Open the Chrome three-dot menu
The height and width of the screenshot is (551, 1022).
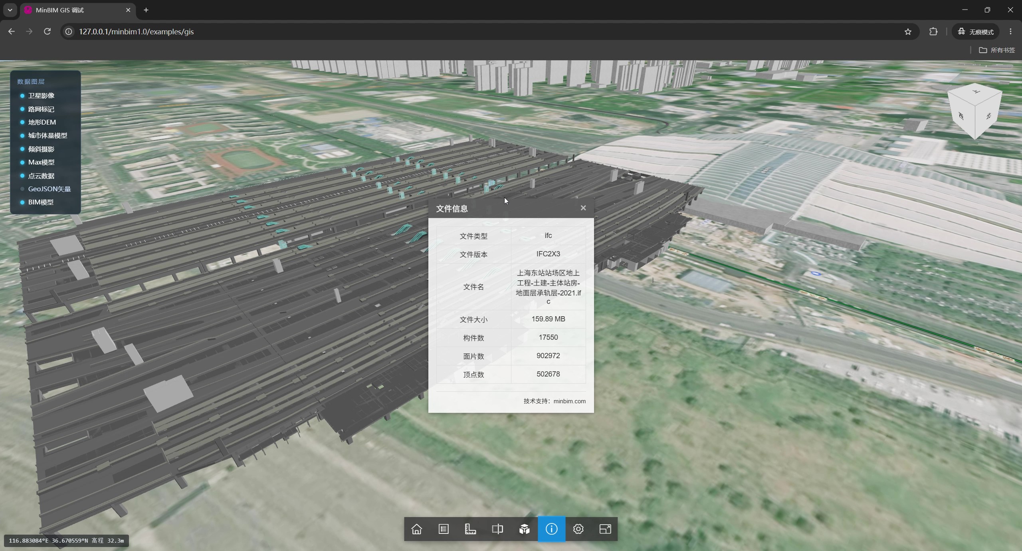pyautogui.click(x=1010, y=32)
